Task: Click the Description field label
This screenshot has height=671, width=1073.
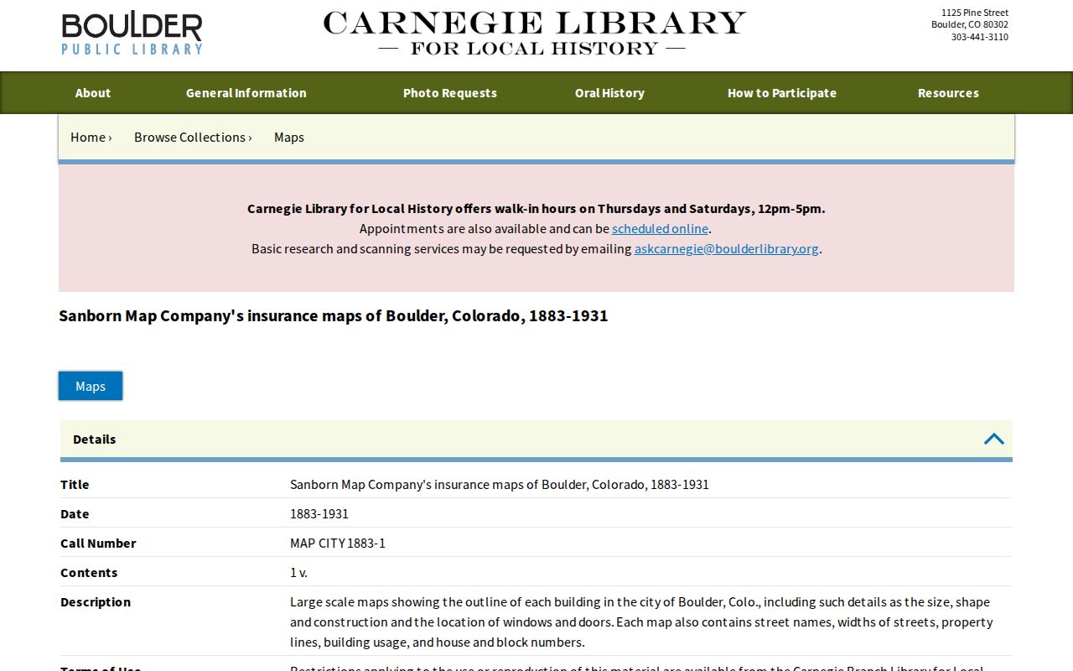Action: point(96,601)
